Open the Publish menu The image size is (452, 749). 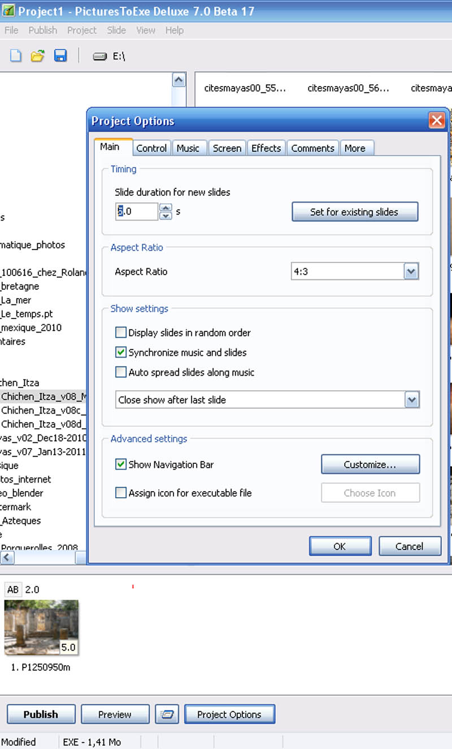click(43, 31)
